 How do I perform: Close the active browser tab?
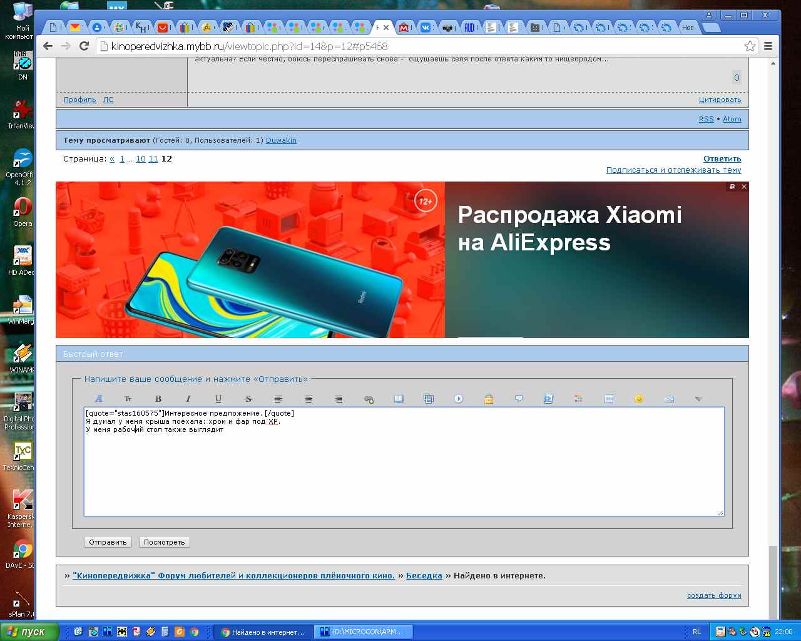(386, 28)
